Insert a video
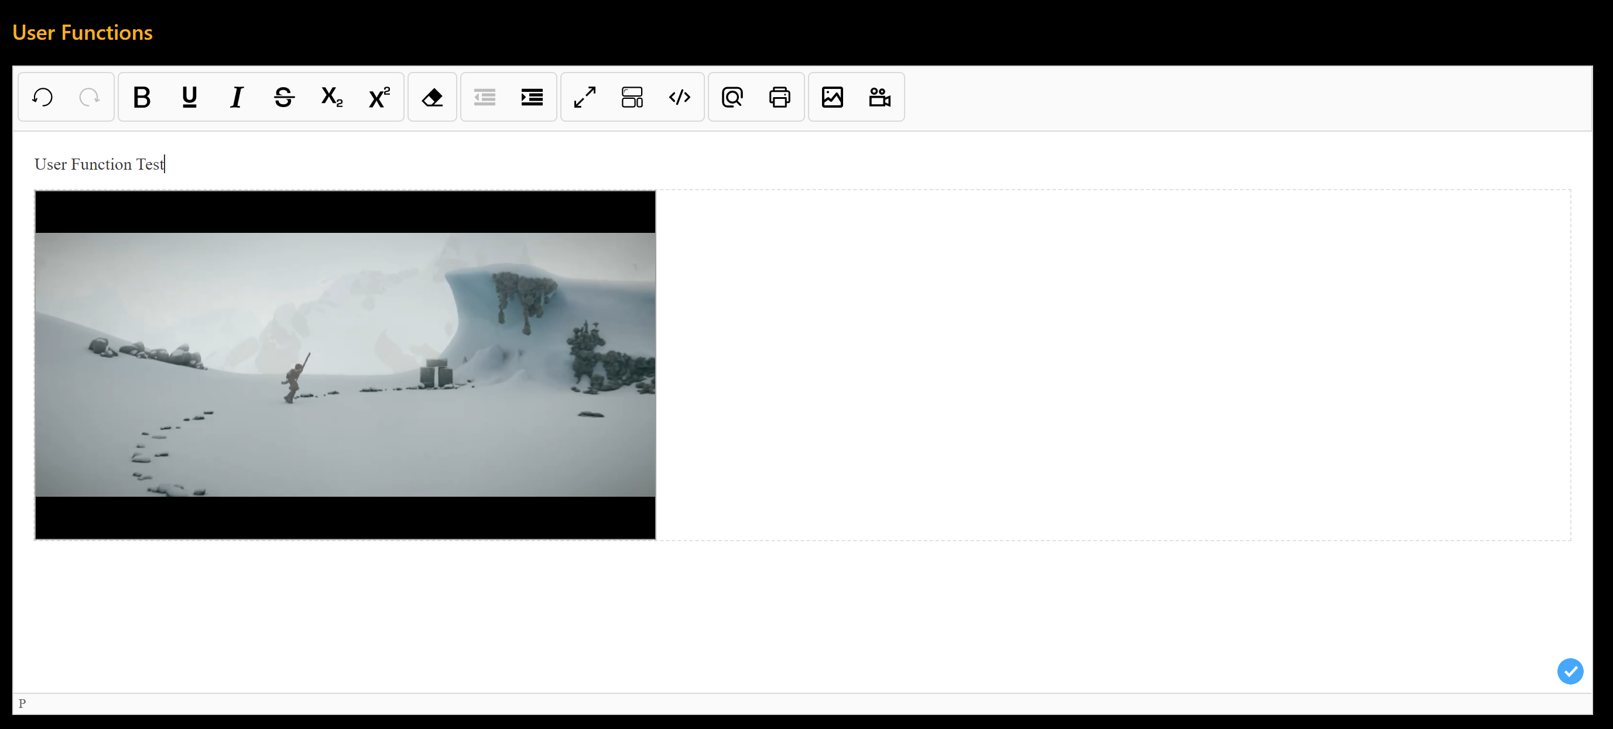Screen dimensions: 1613x729 point(879,97)
